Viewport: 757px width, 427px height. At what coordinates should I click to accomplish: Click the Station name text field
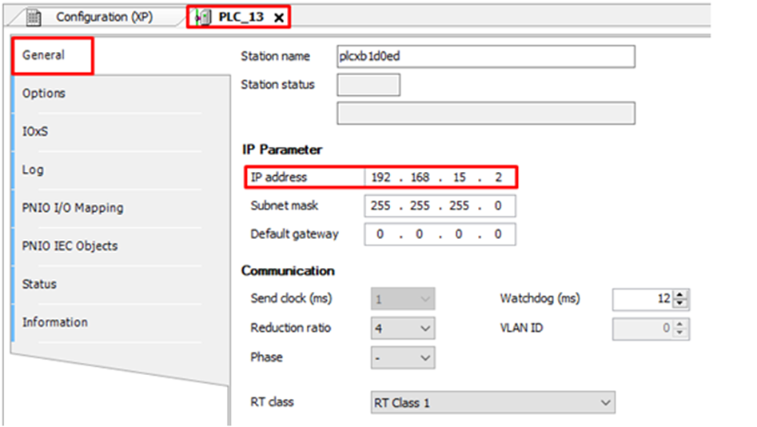click(x=486, y=57)
